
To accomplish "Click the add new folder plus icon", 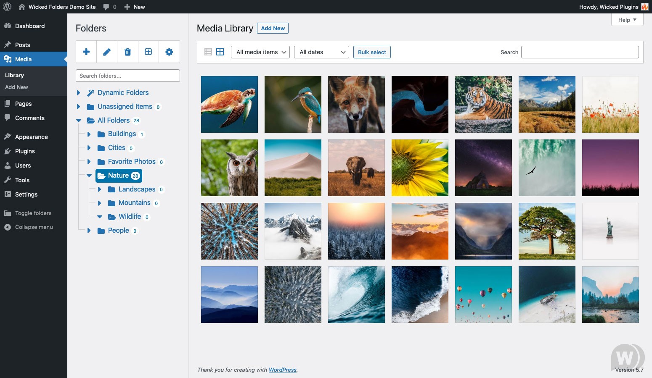I will click(86, 51).
